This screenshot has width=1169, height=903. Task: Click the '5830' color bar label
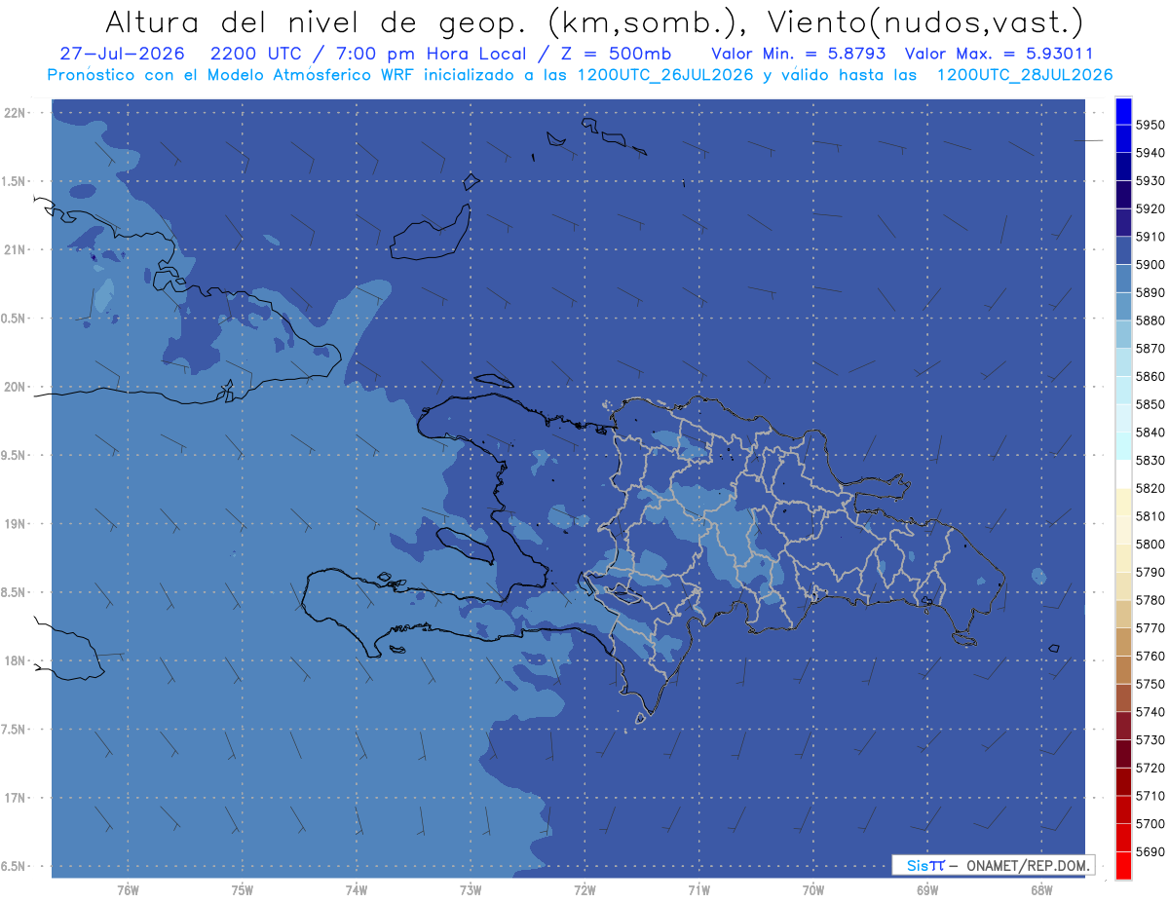(1150, 460)
